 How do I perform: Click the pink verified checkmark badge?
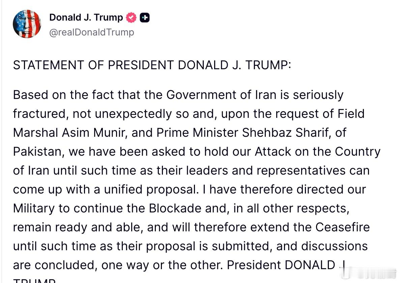131,18
